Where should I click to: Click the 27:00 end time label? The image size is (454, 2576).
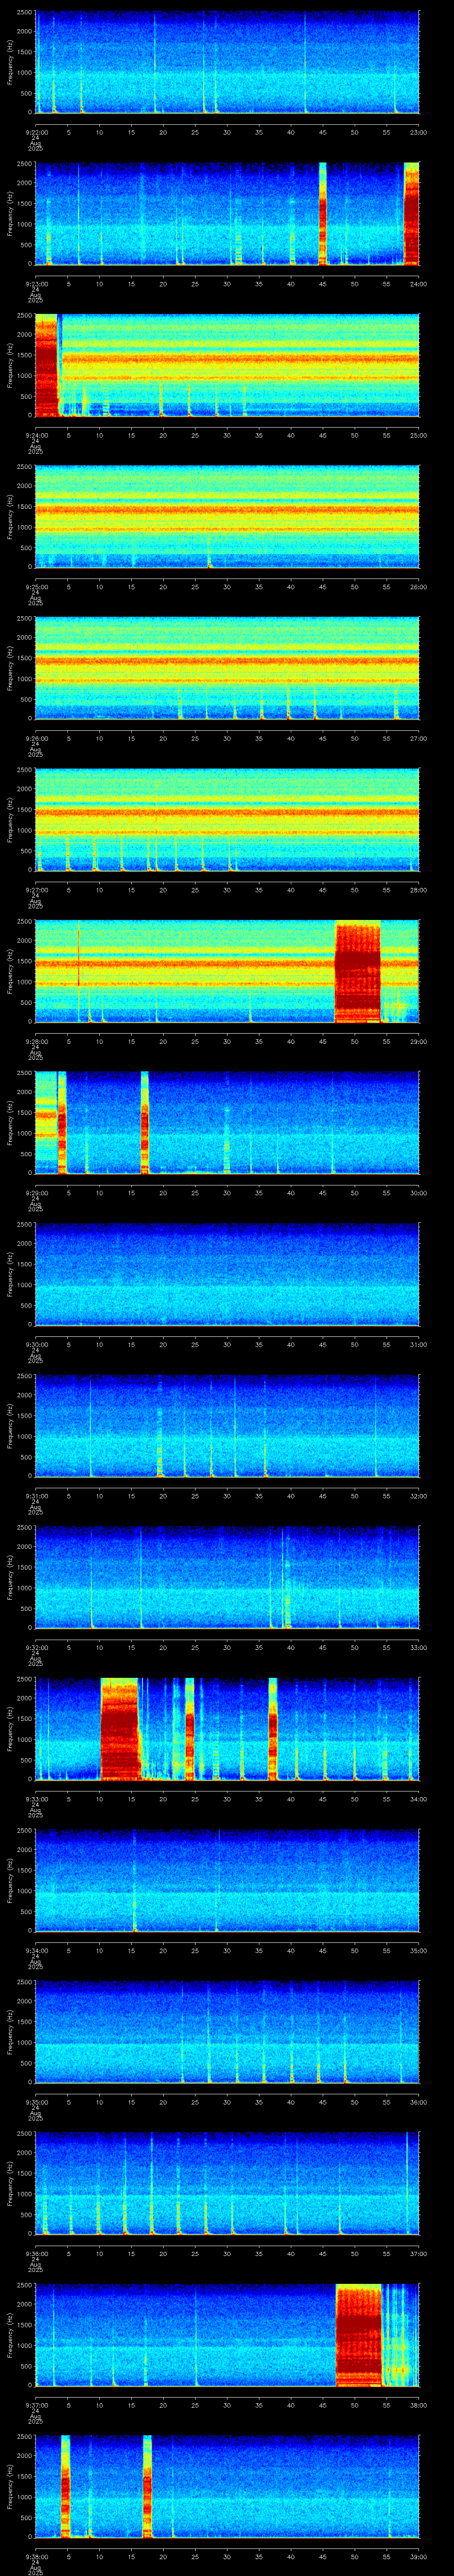[x=418, y=738]
